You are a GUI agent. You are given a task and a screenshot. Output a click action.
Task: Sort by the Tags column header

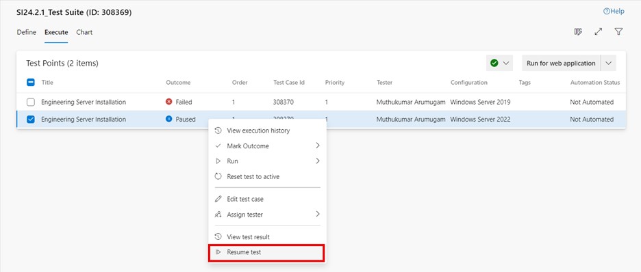pos(525,83)
